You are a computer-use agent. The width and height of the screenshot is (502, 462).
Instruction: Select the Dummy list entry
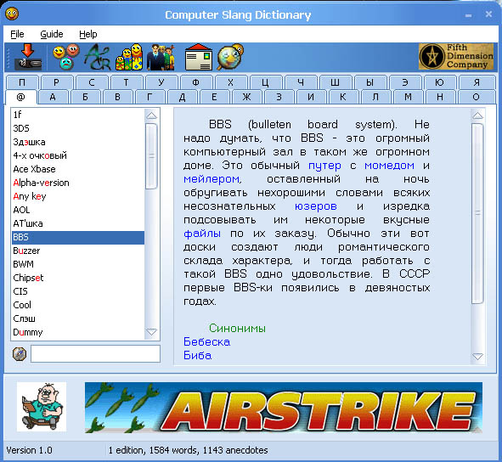point(78,332)
